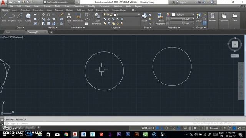Image resolution: width=246 pixels, height=138 pixels.
Task: Open the linetype ByLayer dropdown
Action: [x=182, y=23]
